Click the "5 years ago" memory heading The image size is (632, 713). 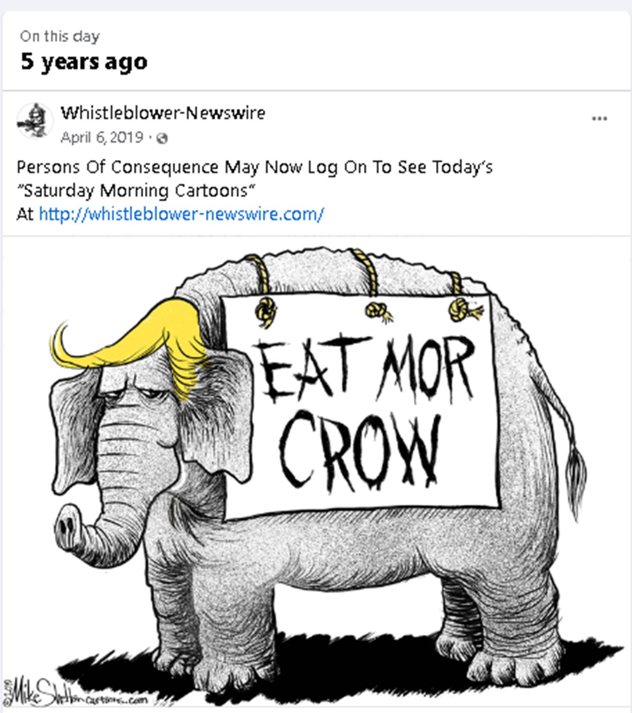point(84,61)
